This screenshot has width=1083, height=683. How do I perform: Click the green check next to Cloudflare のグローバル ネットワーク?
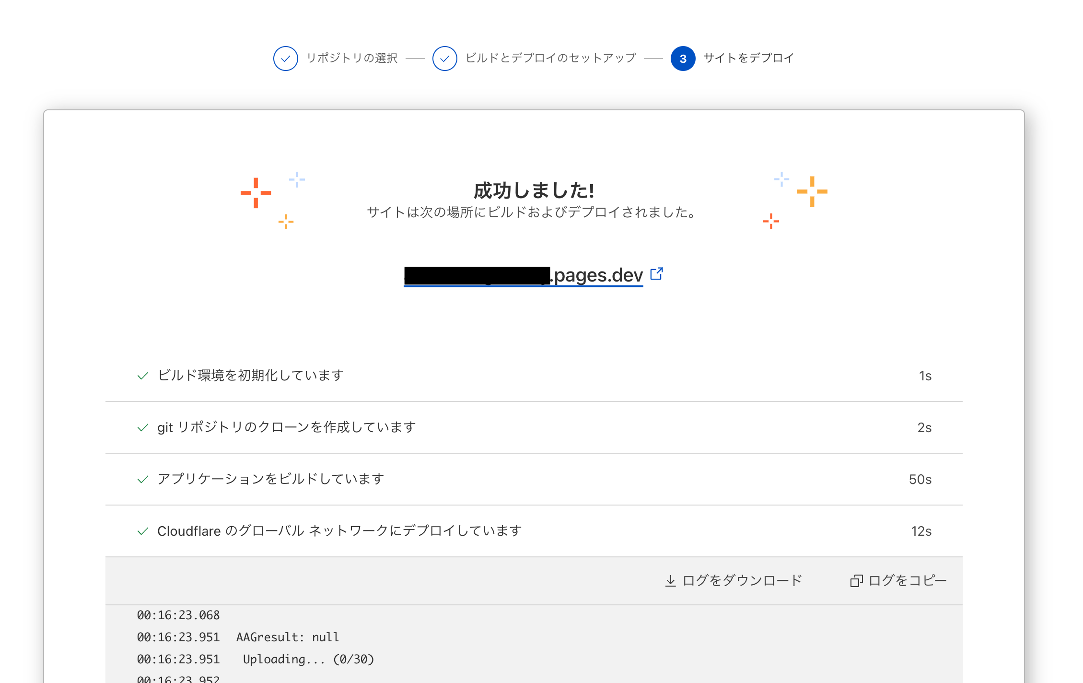click(142, 531)
